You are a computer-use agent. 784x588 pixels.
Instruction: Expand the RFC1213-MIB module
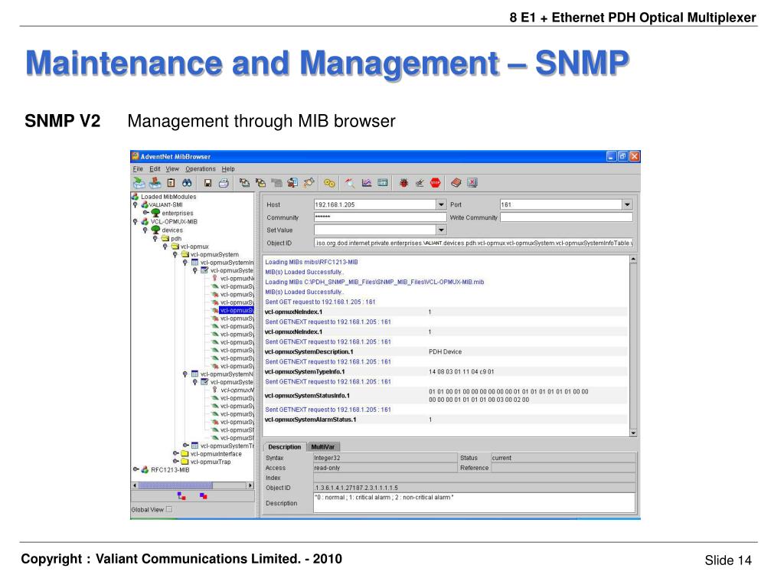(x=136, y=469)
